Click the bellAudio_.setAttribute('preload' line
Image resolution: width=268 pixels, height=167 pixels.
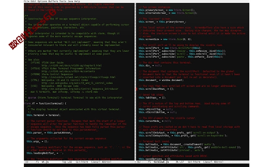[x=171, y=150]
